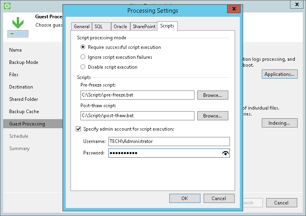Select the Scripts tab

pos(167,26)
